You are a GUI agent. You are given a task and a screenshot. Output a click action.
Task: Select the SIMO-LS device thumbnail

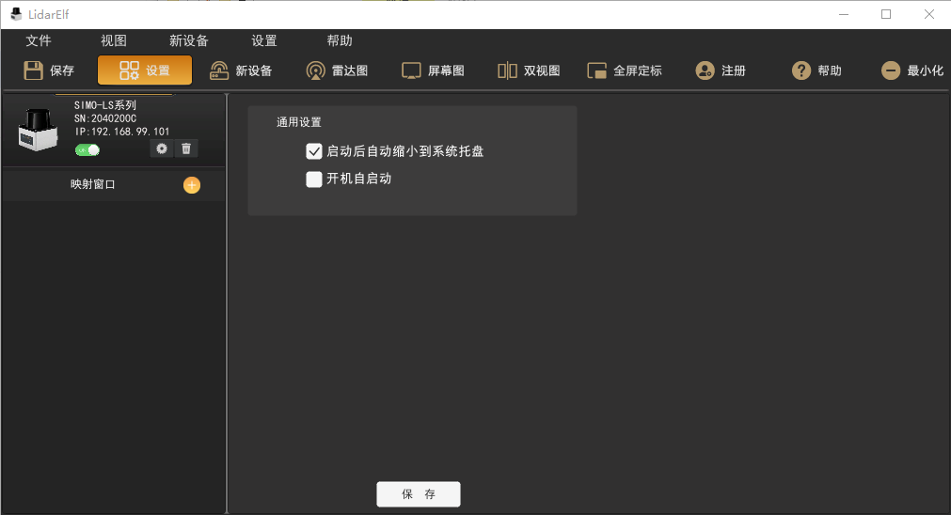(38, 130)
